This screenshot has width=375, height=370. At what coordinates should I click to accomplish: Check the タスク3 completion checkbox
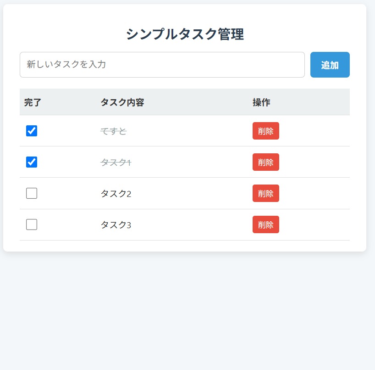click(32, 224)
